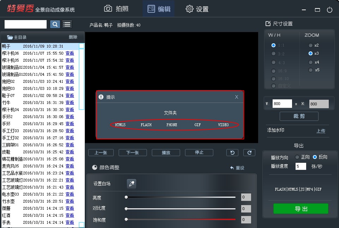The width and height of the screenshot is (339, 228).
Task: Click the eyedropper white point tool
Action: pyautogui.click(x=131, y=184)
